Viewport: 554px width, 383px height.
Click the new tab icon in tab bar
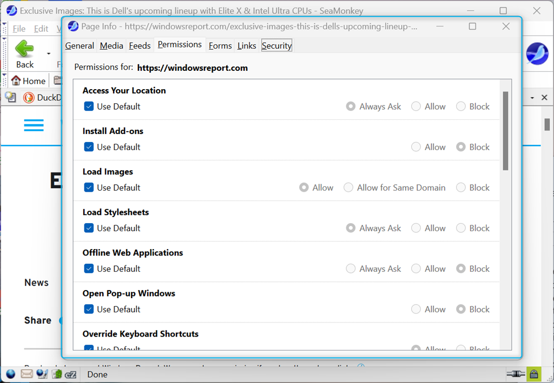click(x=11, y=97)
